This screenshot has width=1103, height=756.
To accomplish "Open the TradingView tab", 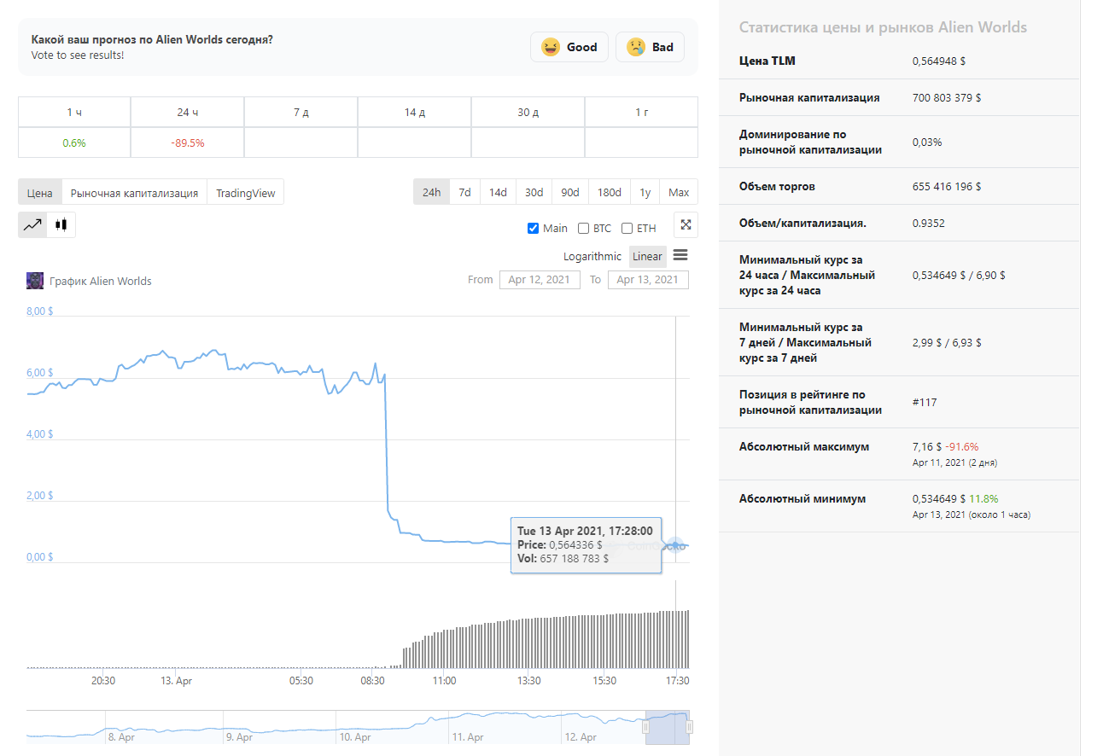I will 246,193.
